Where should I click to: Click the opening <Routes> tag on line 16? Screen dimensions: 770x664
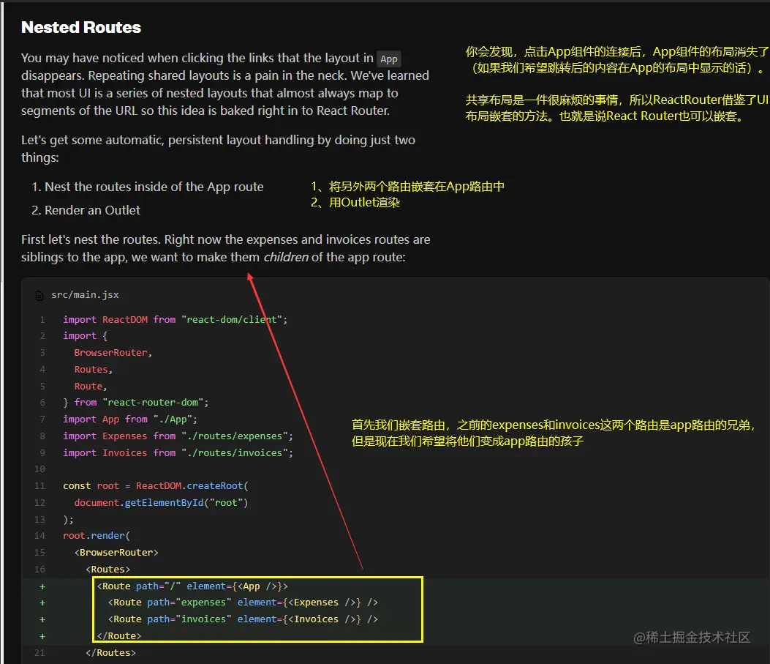click(x=108, y=569)
